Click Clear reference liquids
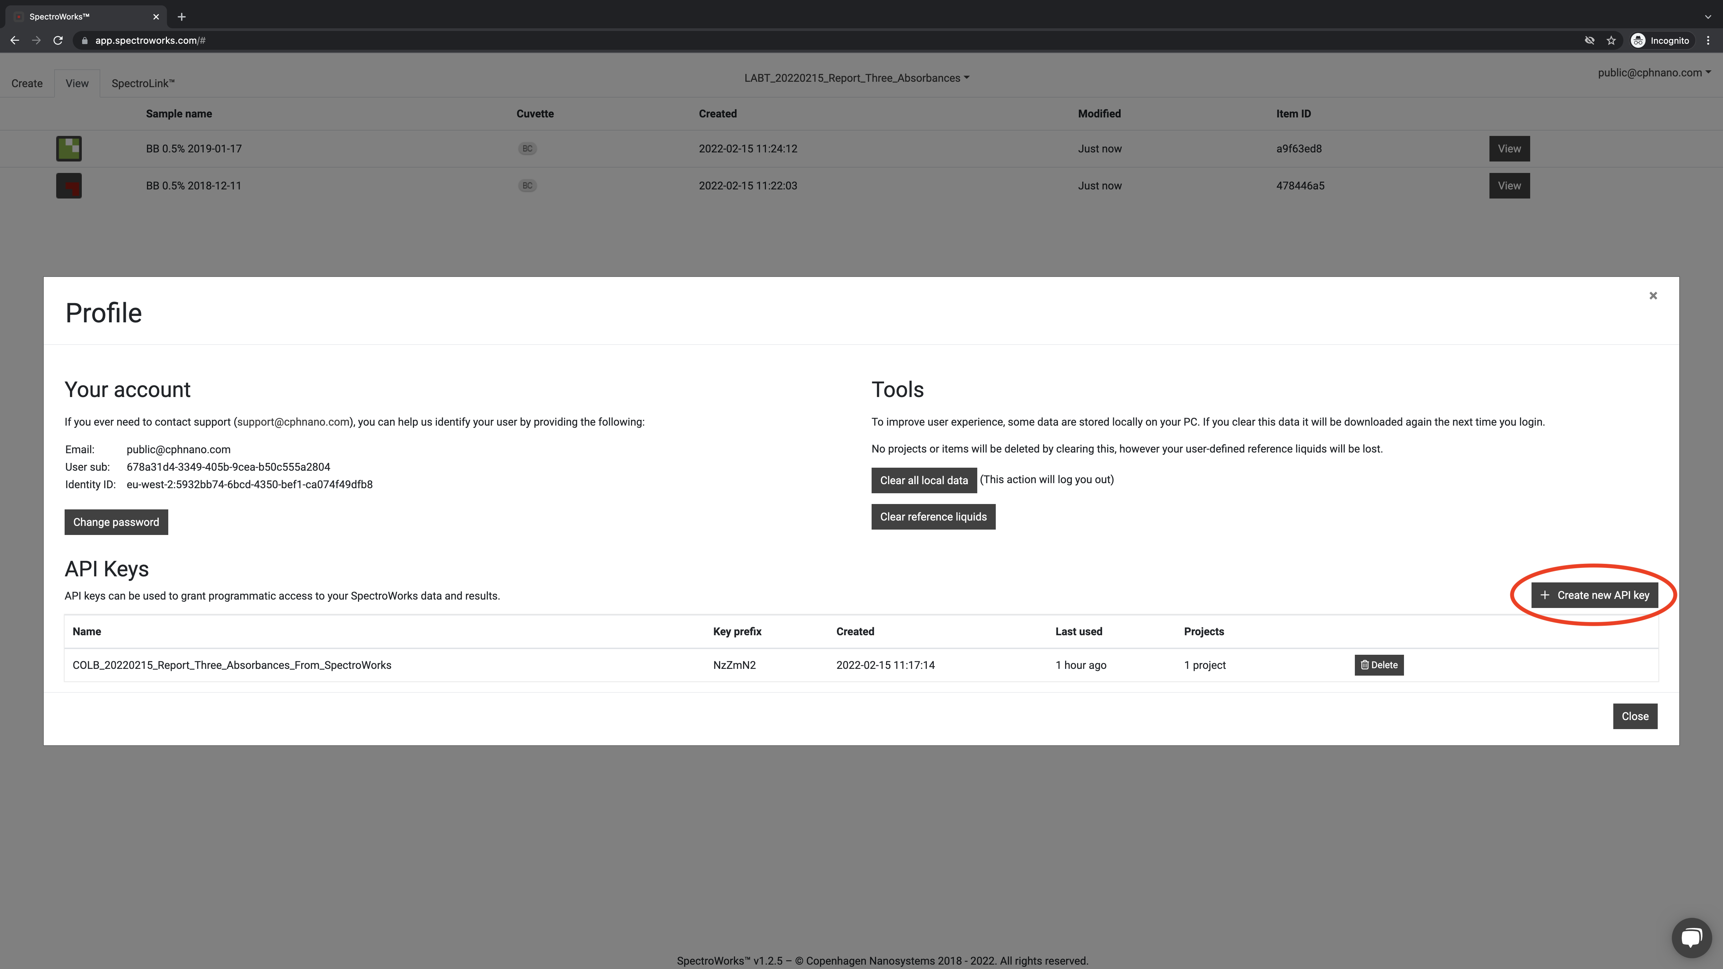This screenshot has width=1723, height=969. tap(933, 517)
